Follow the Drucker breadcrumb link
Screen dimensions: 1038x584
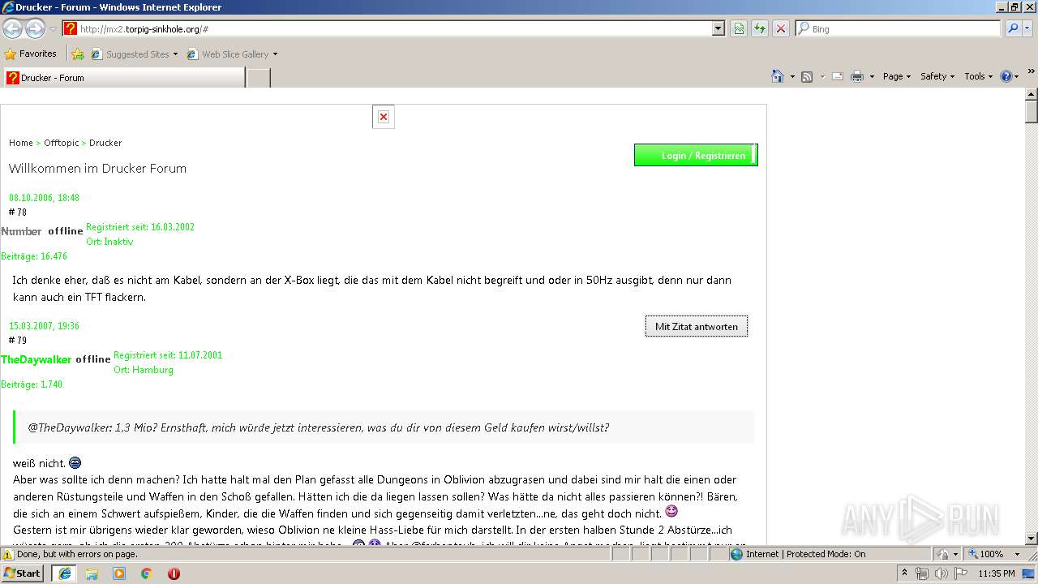[x=105, y=143]
